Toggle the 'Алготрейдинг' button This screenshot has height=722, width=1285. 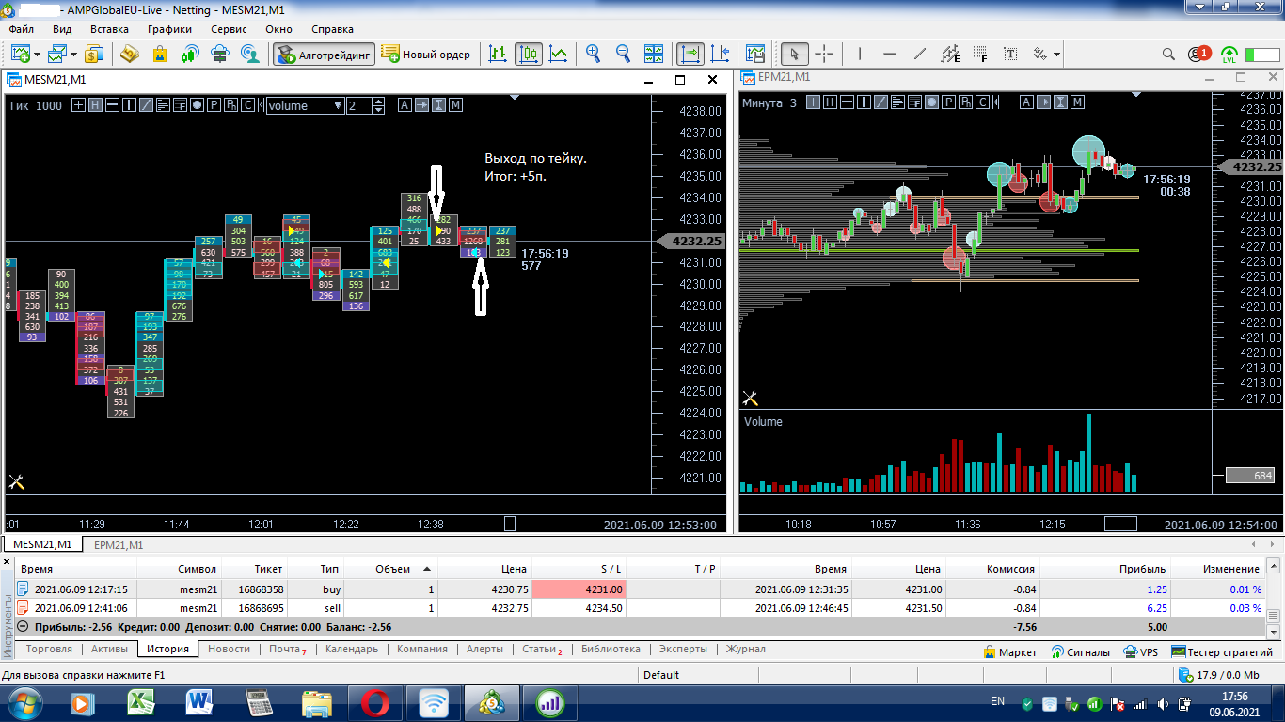pos(325,54)
